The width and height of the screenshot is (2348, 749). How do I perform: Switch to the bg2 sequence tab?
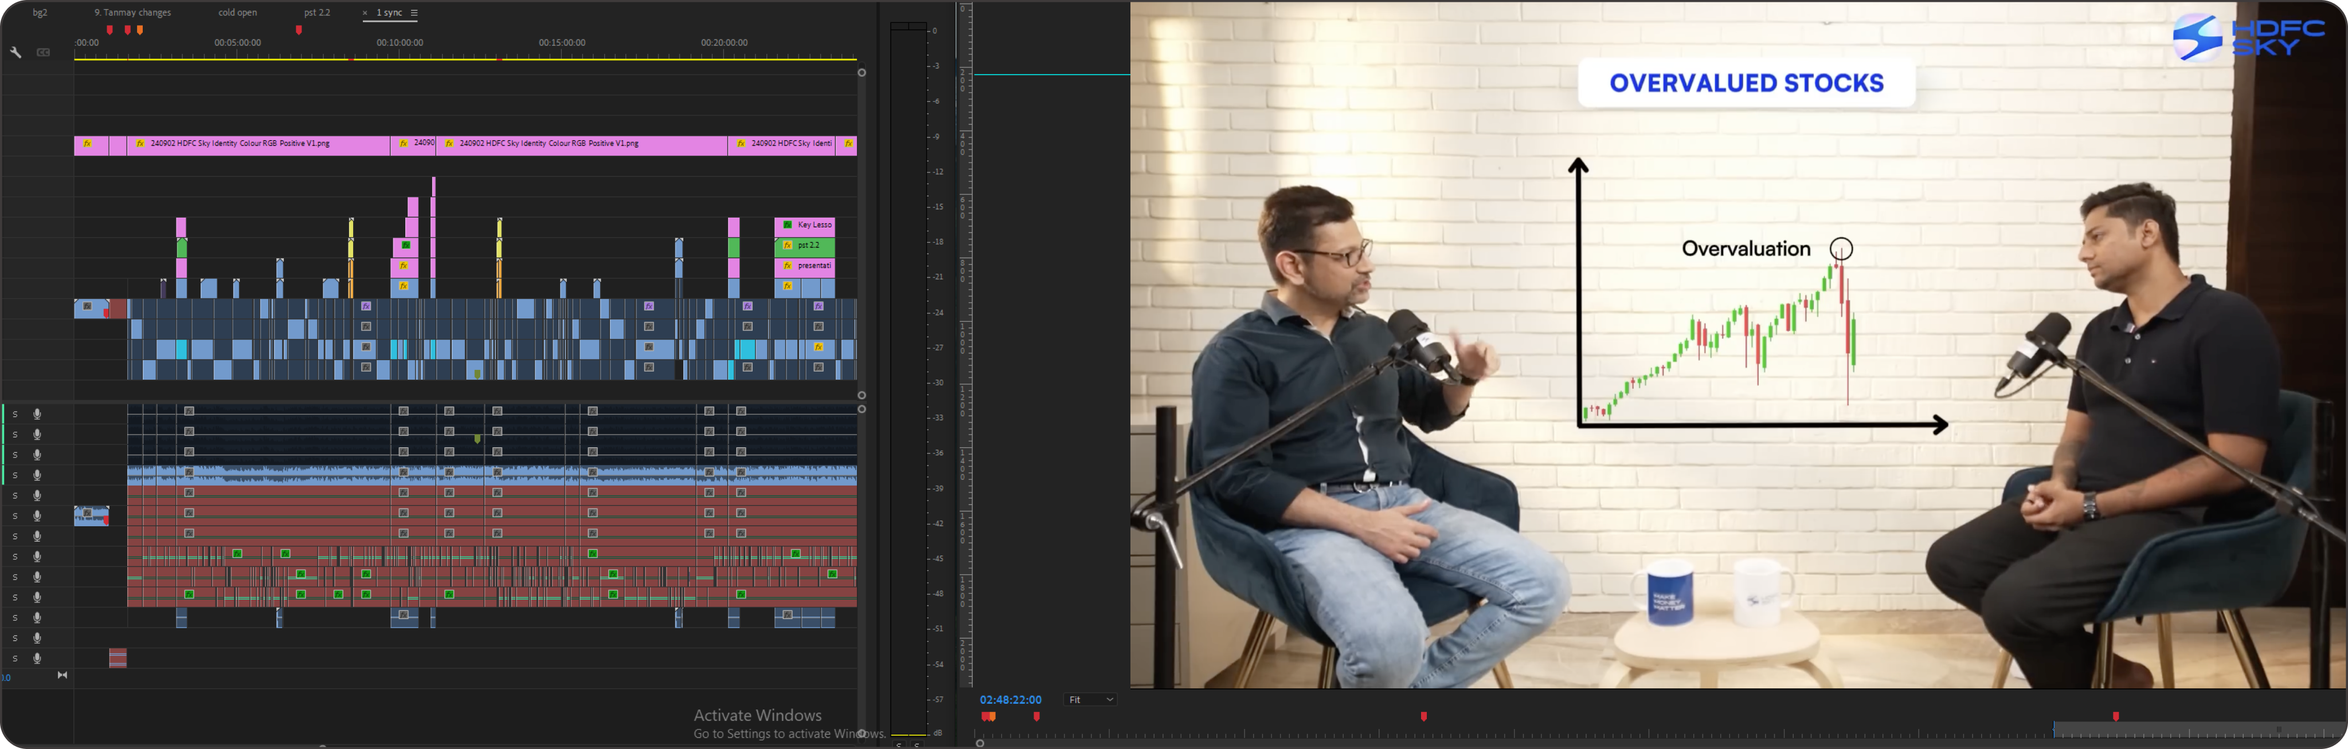[40, 13]
